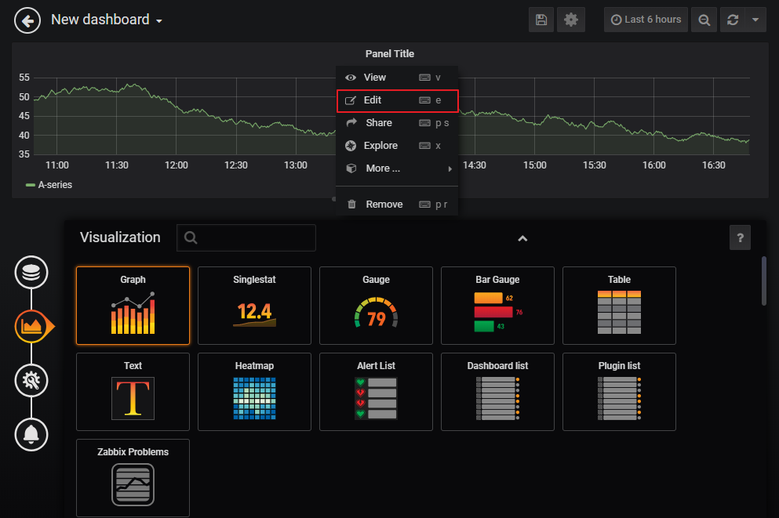
Task: Click the Panel Title header
Action: [389, 53]
